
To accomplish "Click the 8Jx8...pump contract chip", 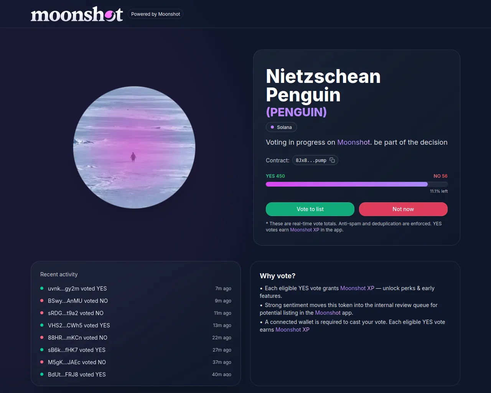I will tap(311, 160).
